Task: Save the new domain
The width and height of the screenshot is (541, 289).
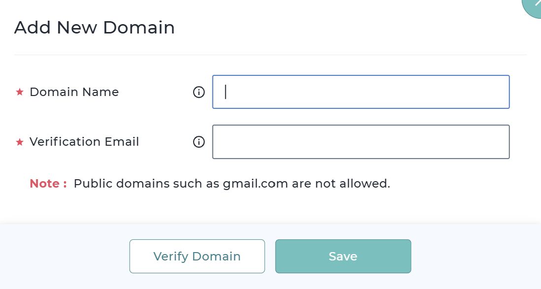Action: click(x=343, y=256)
